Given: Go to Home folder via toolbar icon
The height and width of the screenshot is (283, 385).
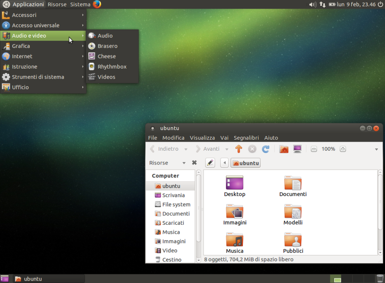Looking at the screenshot, I should tap(284, 149).
